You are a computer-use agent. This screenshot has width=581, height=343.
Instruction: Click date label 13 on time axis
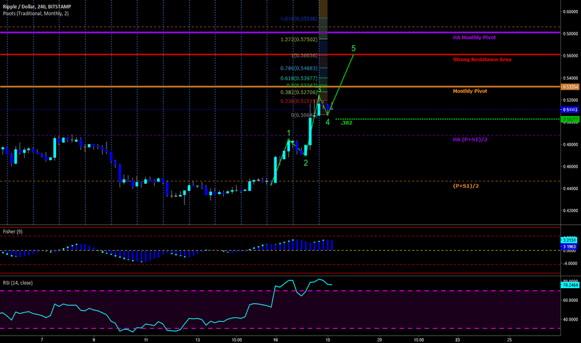(198, 339)
